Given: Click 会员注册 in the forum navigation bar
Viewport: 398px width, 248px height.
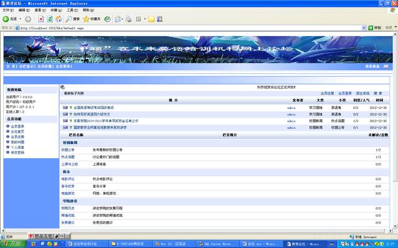Looking at the screenshot, I should [x=44, y=66].
